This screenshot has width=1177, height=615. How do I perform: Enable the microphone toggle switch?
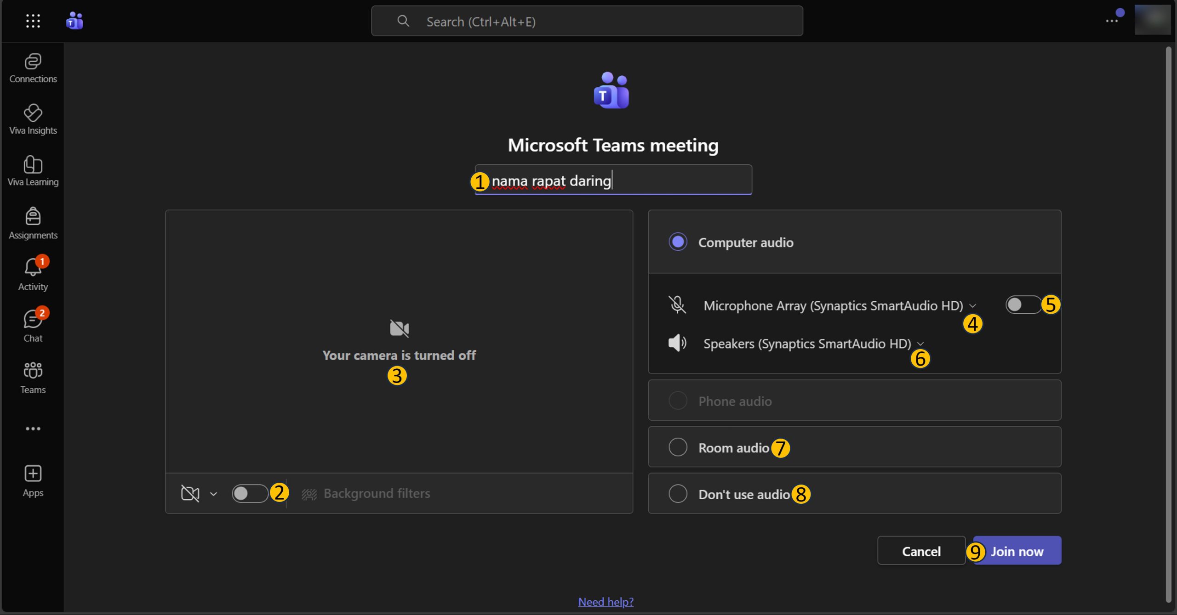point(1023,305)
